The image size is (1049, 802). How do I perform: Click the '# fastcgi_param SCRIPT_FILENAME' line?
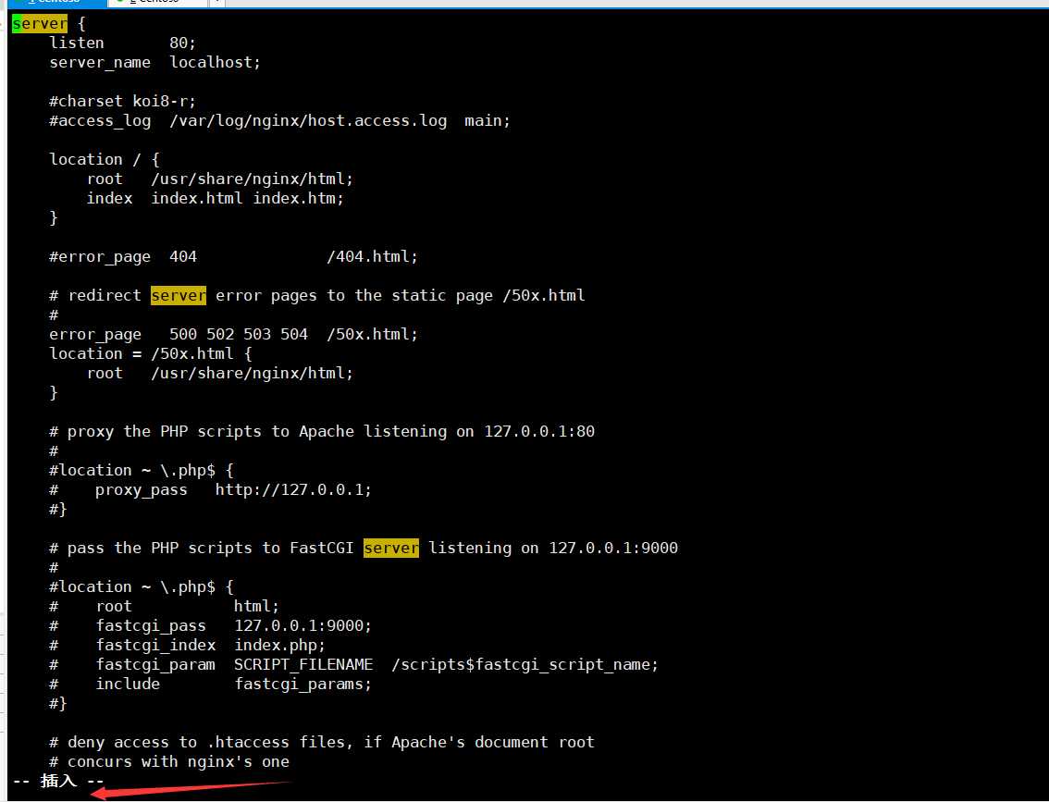point(354,664)
